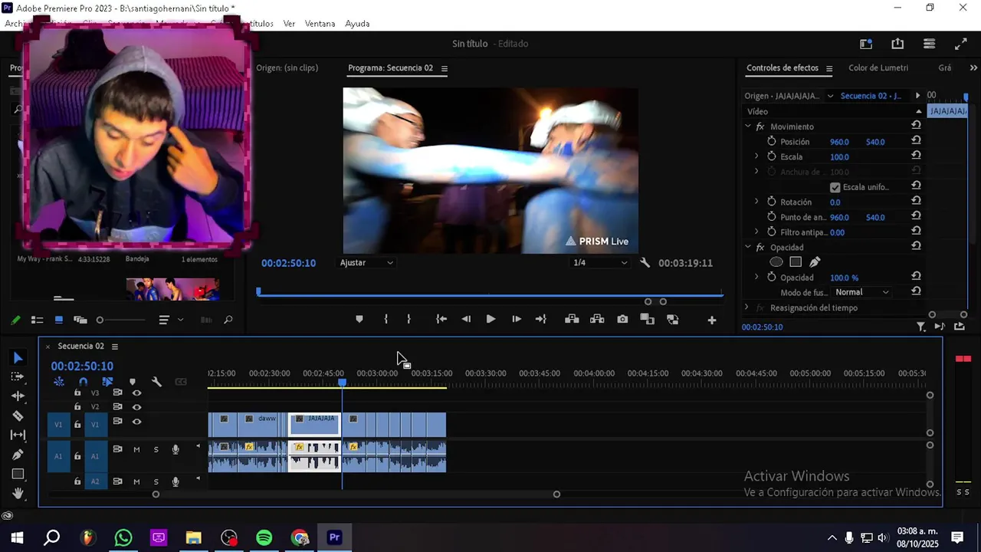Mark Out point in Program monitor
This screenshot has height=552, width=981.
[408, 320]
